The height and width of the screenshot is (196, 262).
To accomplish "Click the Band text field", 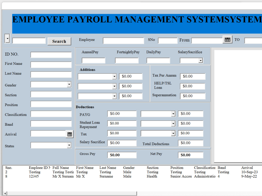I will (51, 124).
